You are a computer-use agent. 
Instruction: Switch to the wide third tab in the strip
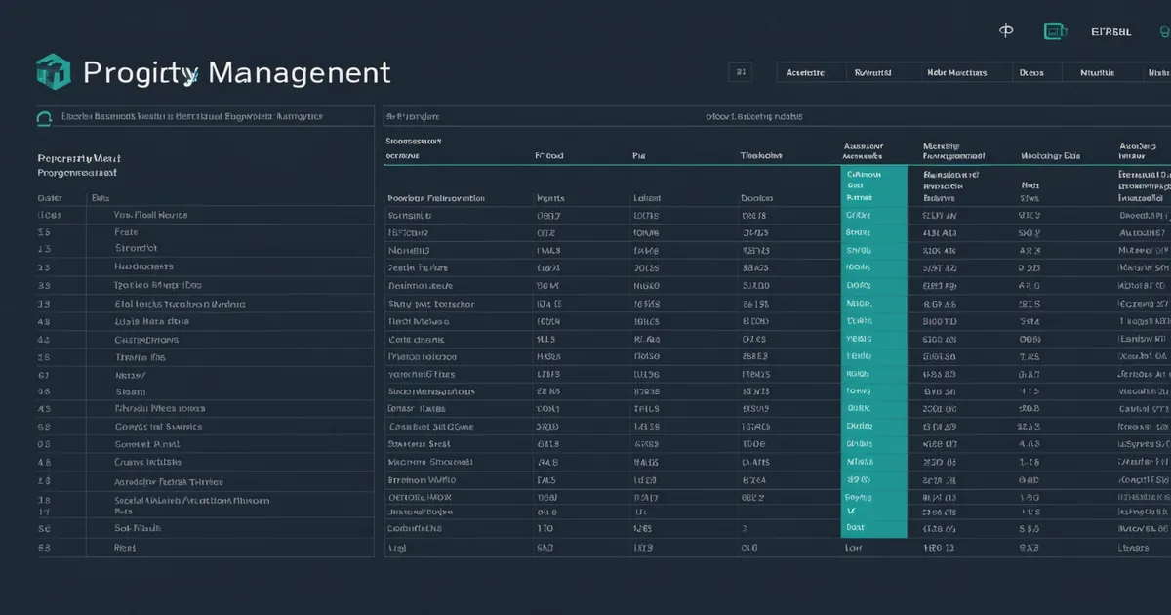coord(956,72)
